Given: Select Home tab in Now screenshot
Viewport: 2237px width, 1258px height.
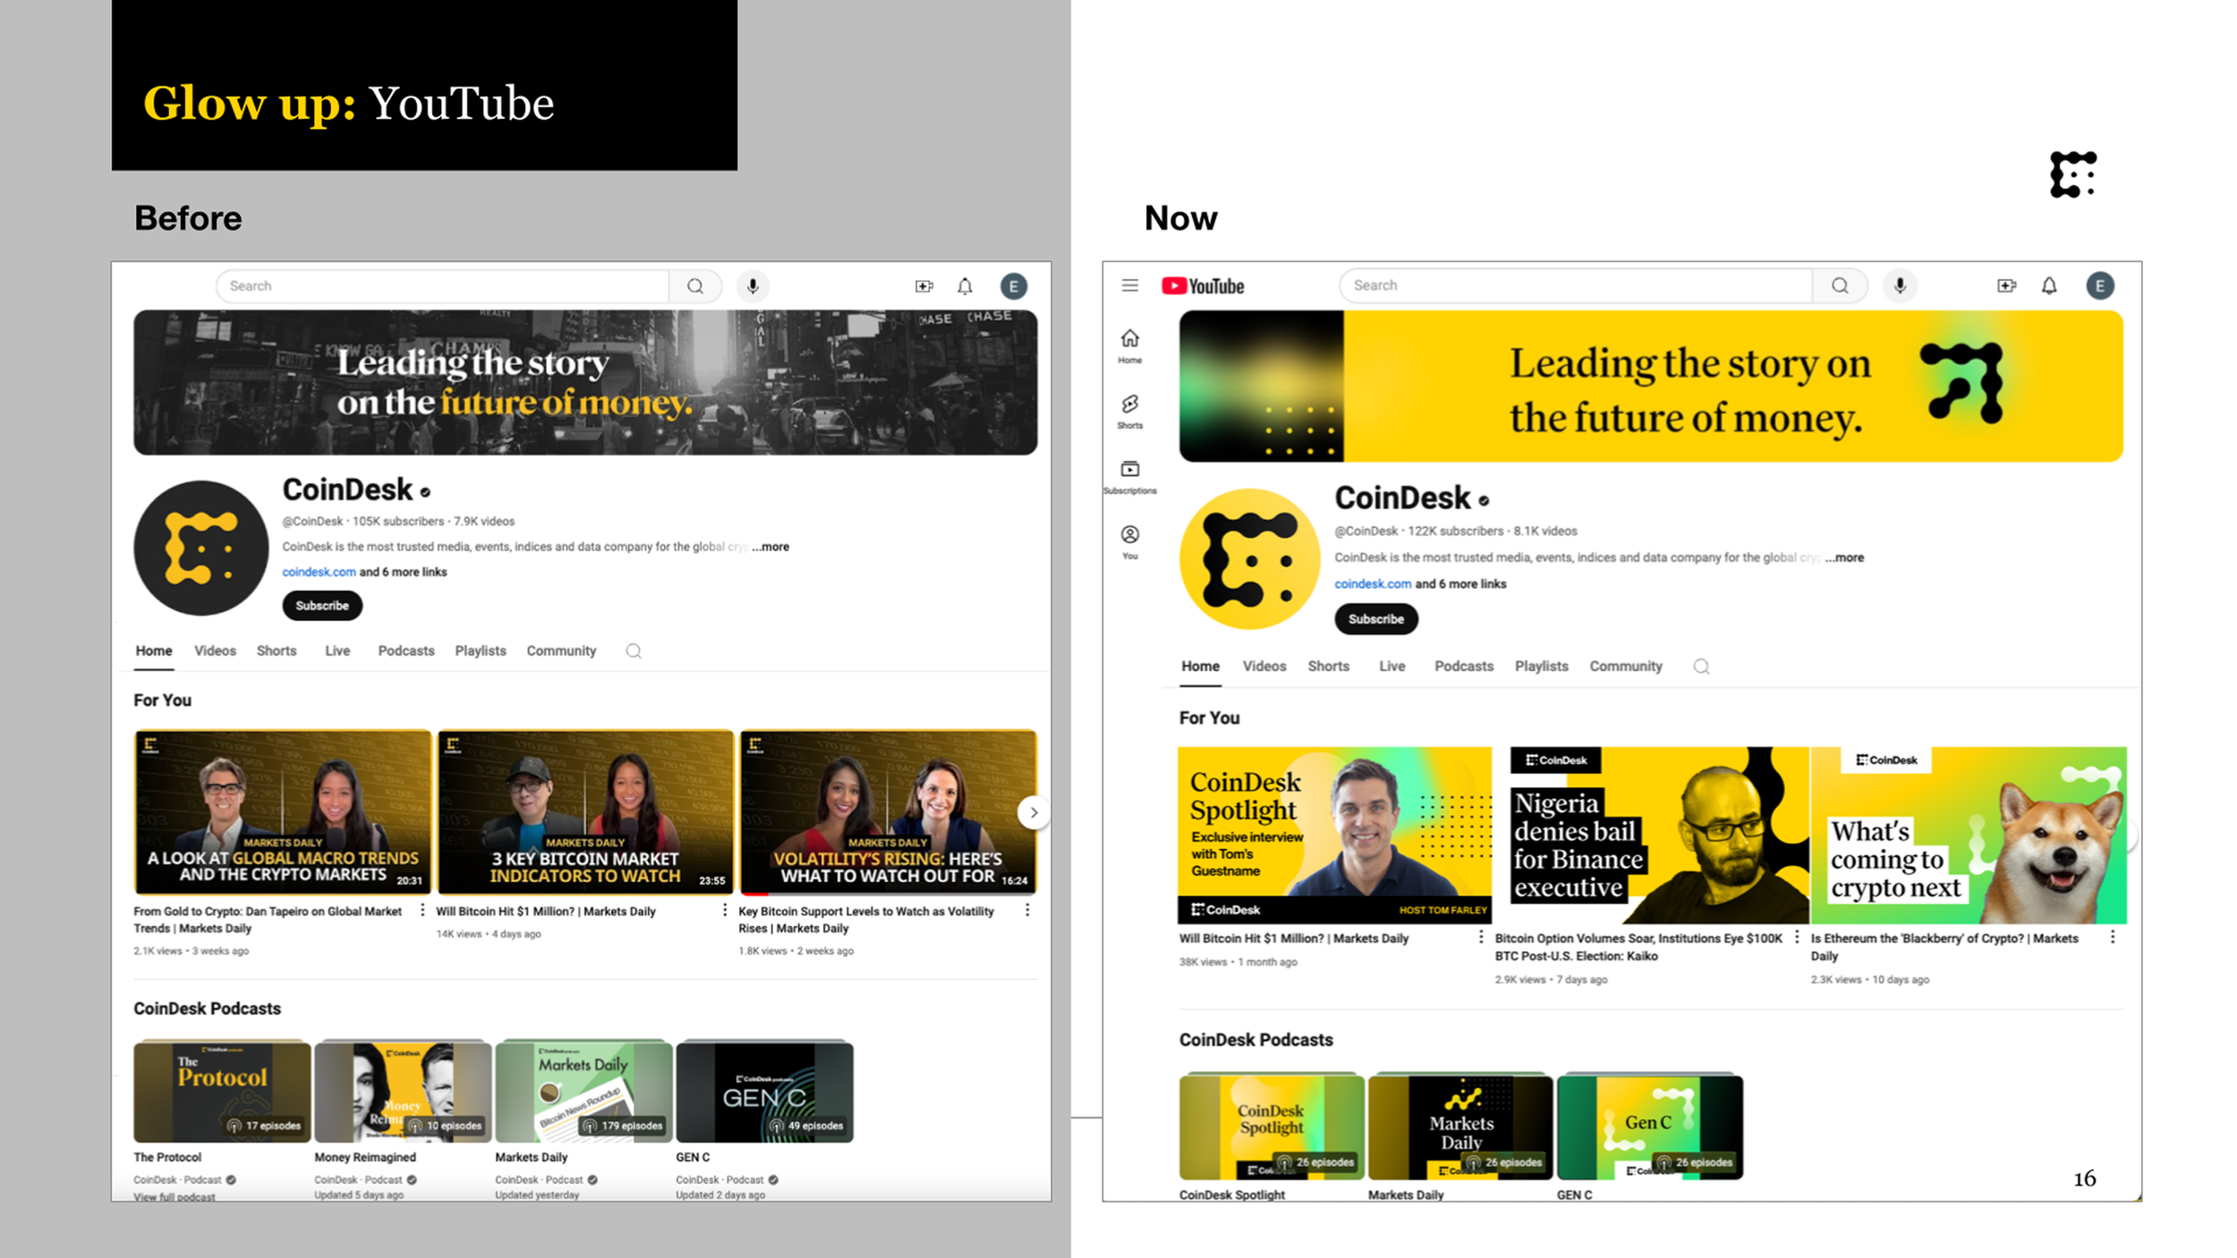Looking at the screenshot, I should tap(1200, 667).
